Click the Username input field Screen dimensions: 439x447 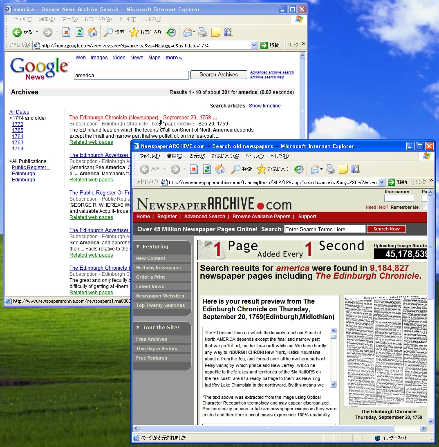(x=399, y=199)
